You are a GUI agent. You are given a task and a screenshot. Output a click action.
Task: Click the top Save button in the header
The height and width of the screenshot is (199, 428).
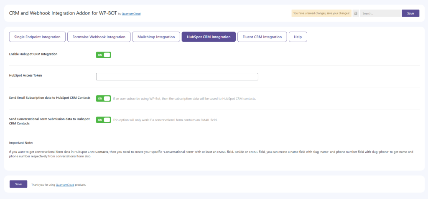click(x=410, y=13)
